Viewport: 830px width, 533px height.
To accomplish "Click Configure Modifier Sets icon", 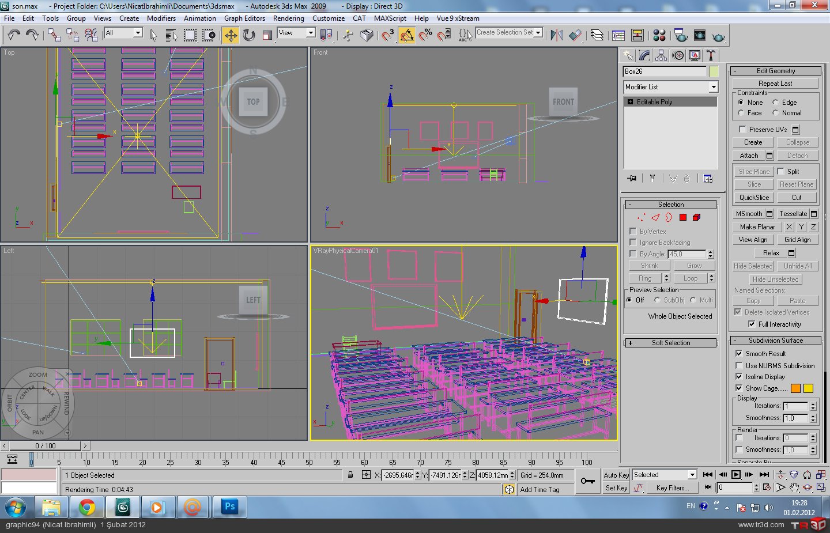I will 708,178.
